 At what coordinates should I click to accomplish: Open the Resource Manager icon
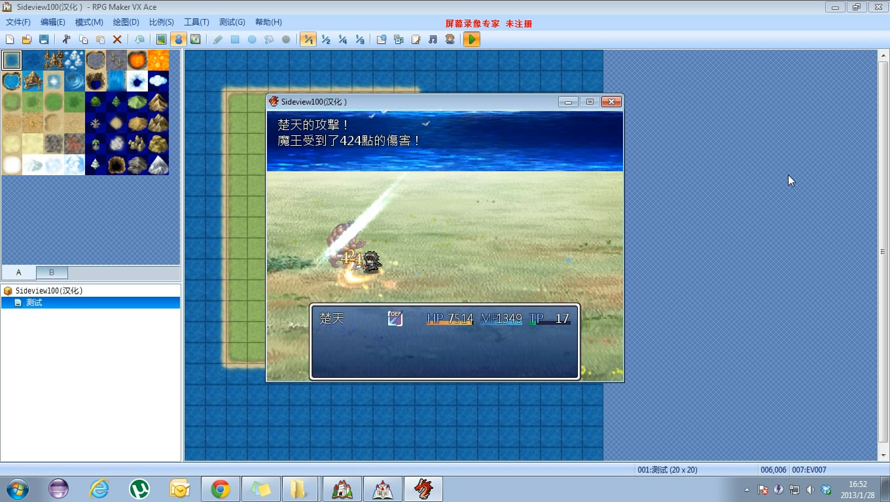click(x=399, y=39)
